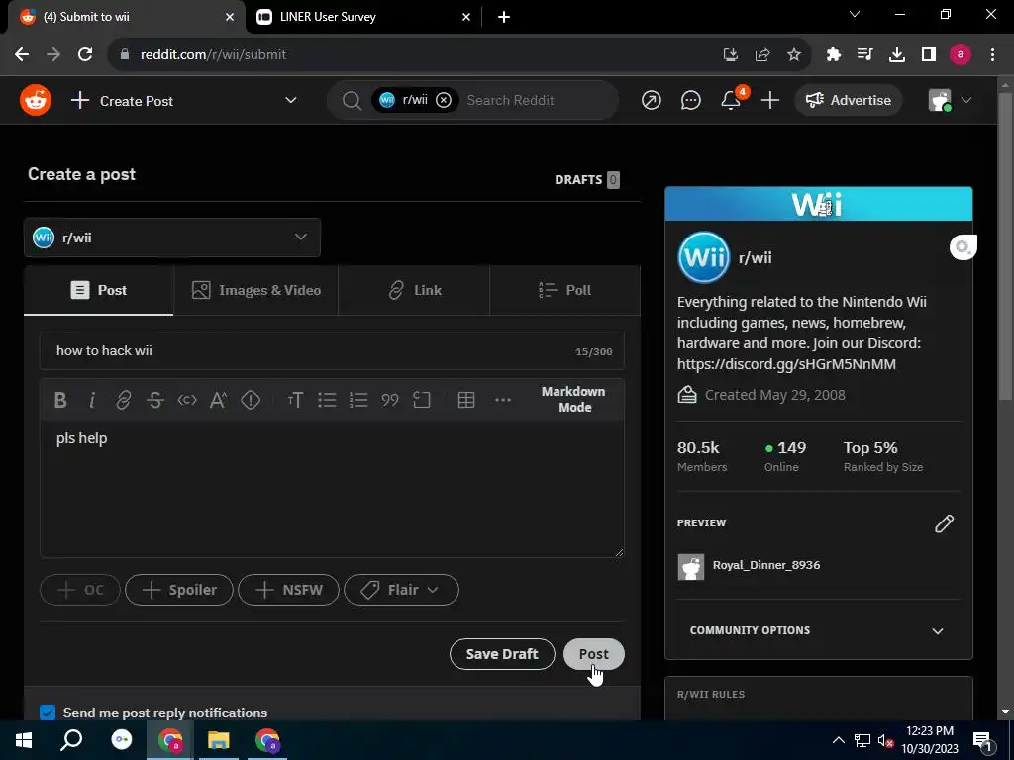Select the Post tab

tap(99, 290)
